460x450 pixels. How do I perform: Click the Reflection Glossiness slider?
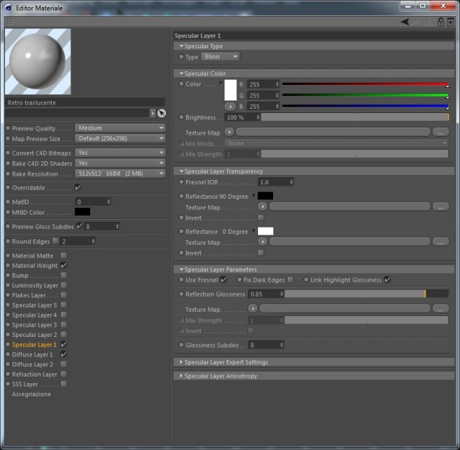point(367,294)
